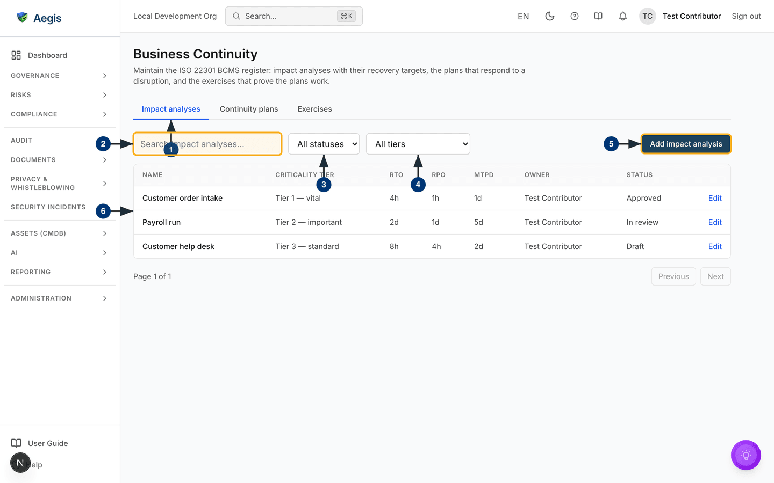Image resolution: width=774 pixels, height=483 pixels.
Task: Click the TC user avatar
Action: (648, 16)
